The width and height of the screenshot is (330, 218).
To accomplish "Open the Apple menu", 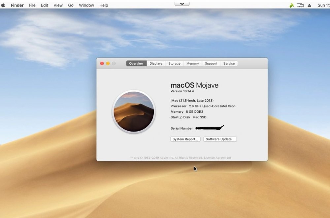I will coord(3,5).
